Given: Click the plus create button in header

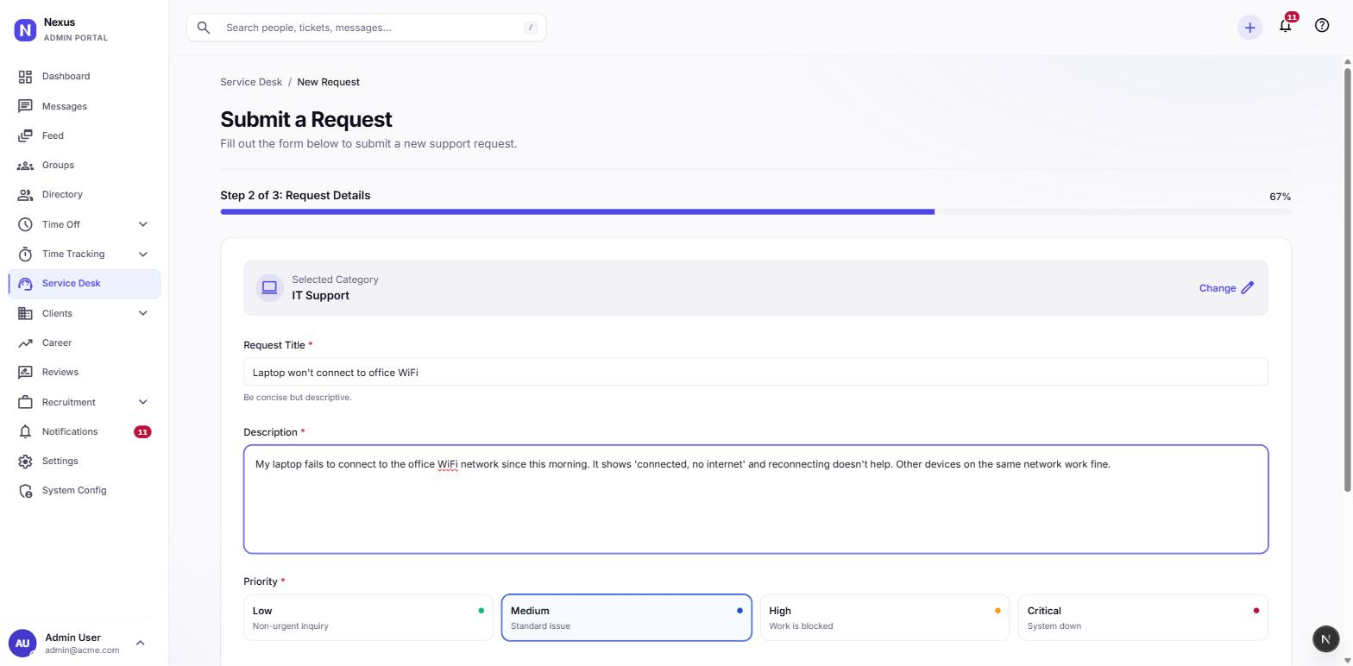Looking at the screenshot, I should (1249, 28).
